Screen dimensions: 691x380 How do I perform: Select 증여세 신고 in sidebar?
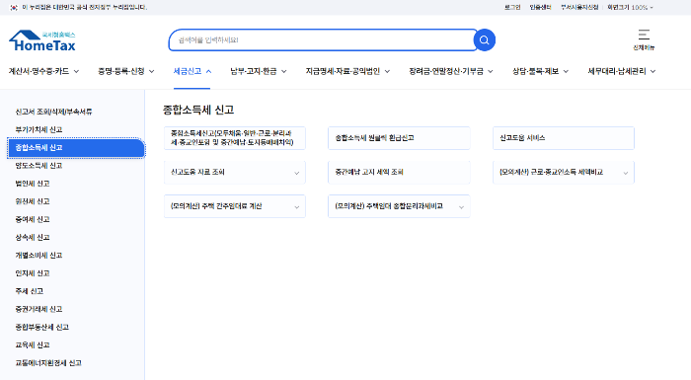click(x=33, y=219)
